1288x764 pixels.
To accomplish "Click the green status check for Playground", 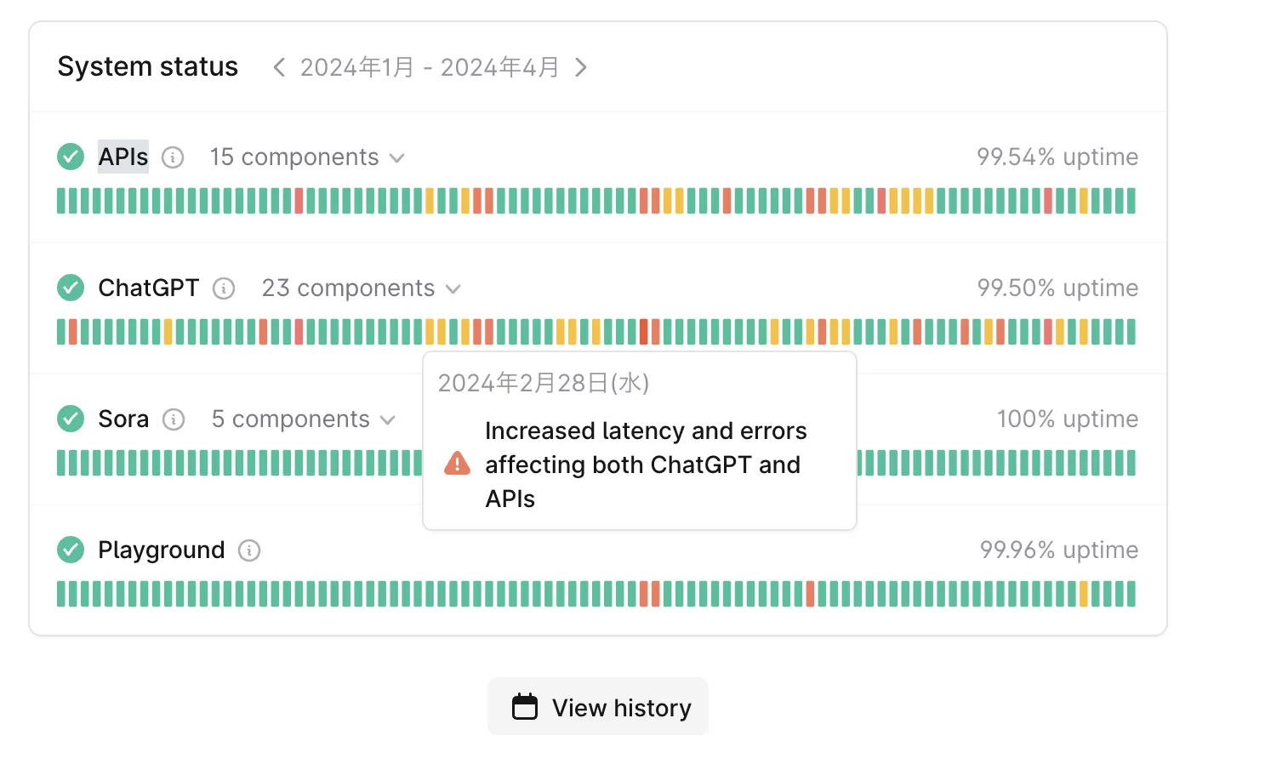I will tap(71, 550).
